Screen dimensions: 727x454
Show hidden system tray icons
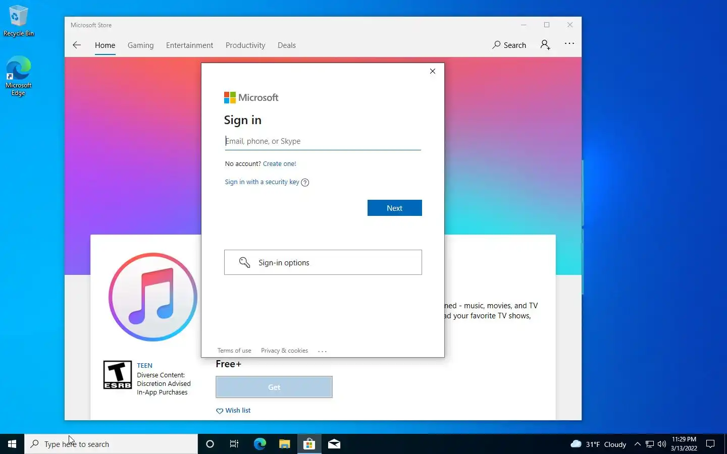pyautogui.click(x=638, y=444)
